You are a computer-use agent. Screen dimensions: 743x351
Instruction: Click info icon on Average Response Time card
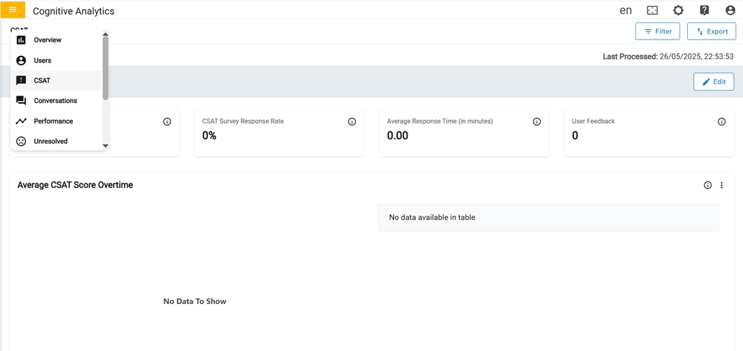(x=536, y=122)
